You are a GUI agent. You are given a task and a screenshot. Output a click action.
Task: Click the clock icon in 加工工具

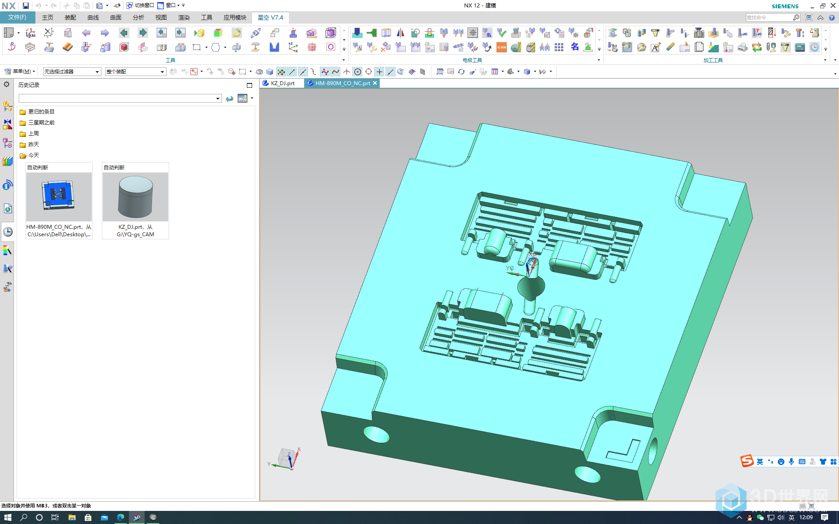tap(814, 47)
